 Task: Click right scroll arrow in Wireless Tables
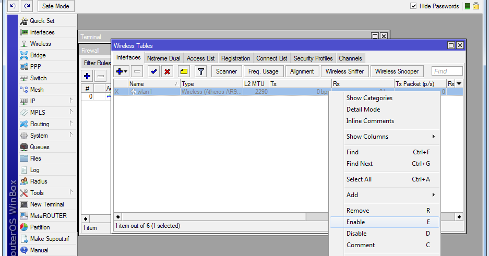click(459, 217)
